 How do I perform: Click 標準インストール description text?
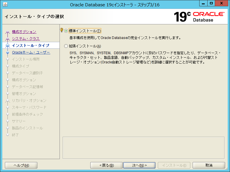click(125, 38)
